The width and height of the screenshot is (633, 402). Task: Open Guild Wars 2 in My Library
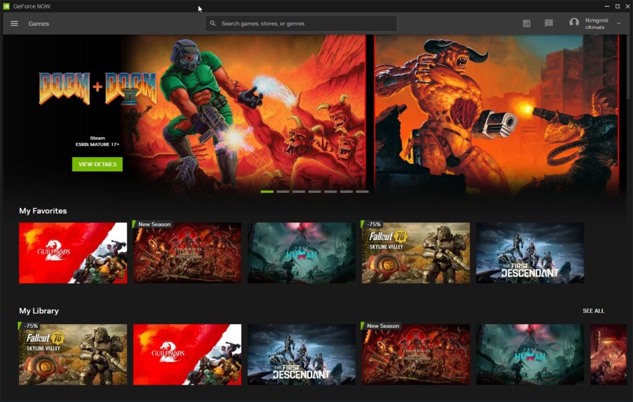pyautogui.click(x=187, y=354)
